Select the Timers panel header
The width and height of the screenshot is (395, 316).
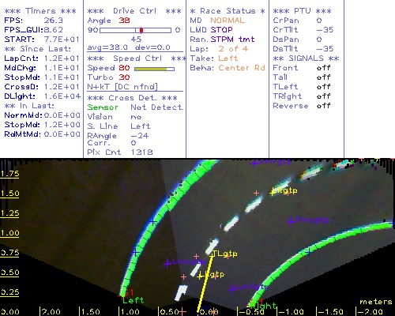(40, 11)
